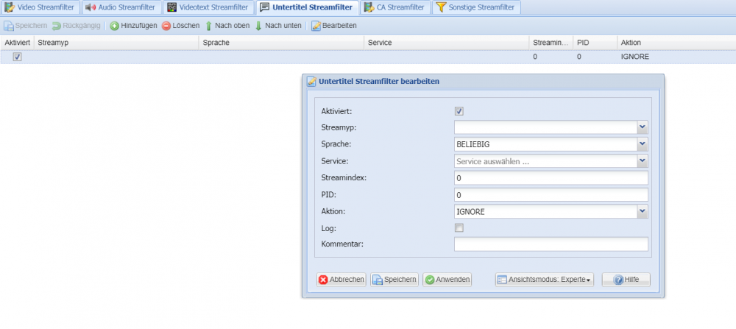
Task: Click the Video Streamfilter tab icon
Action: (x=10, y=7)
